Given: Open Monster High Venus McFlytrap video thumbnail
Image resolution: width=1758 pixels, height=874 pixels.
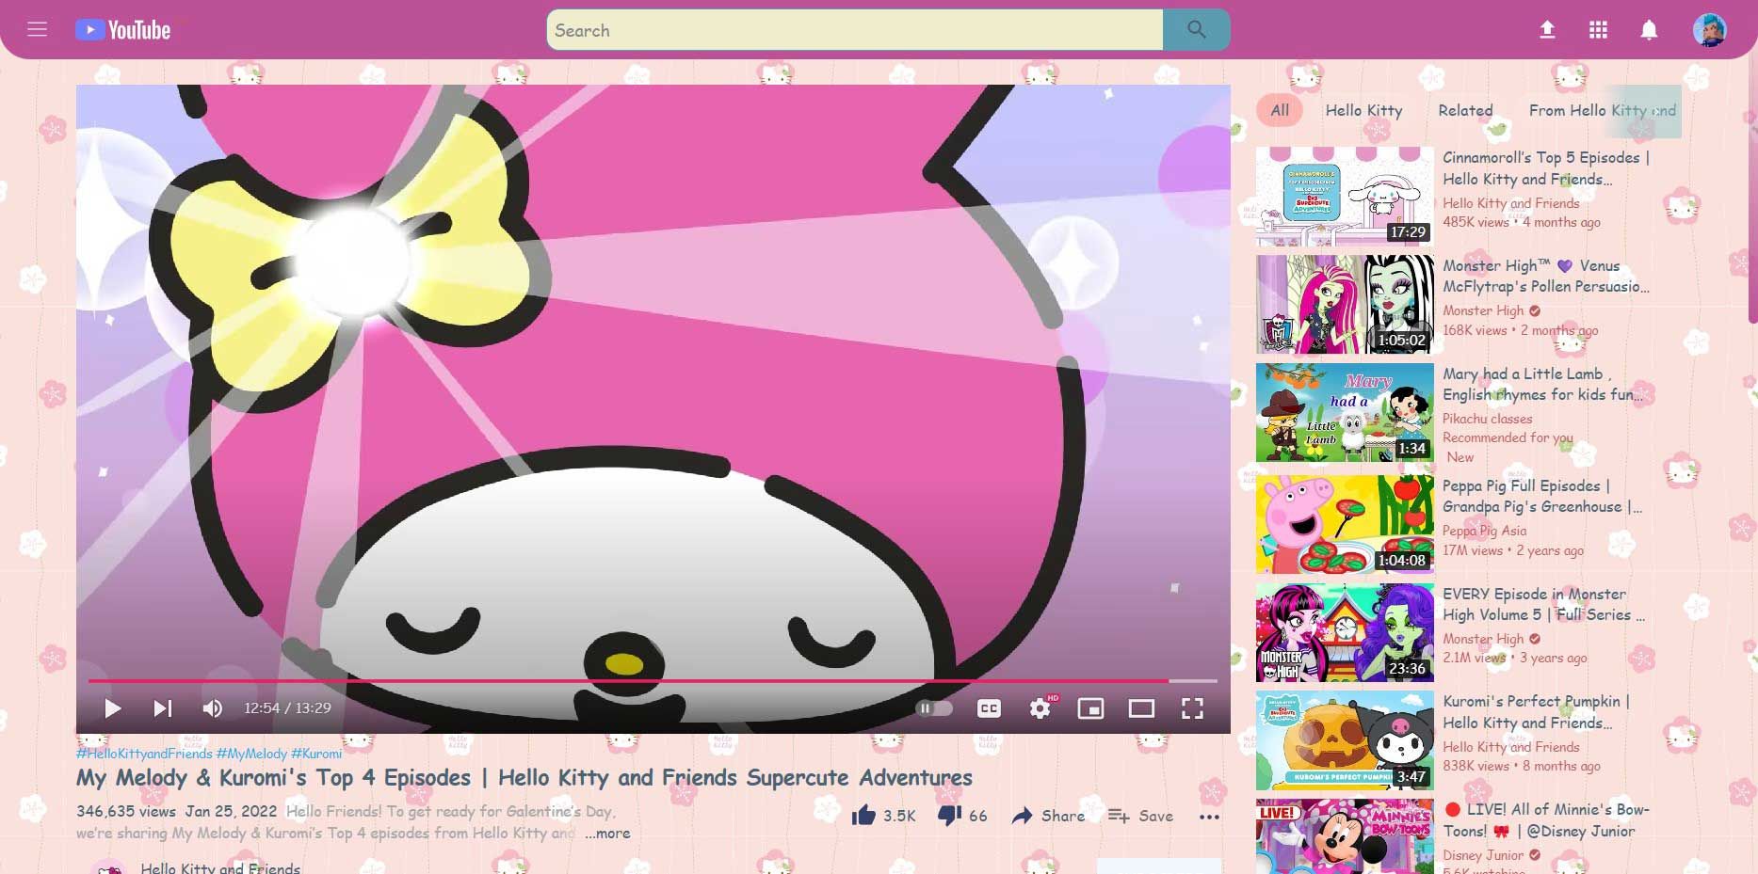Looking at the screenshot, I should pos(1345,305).
